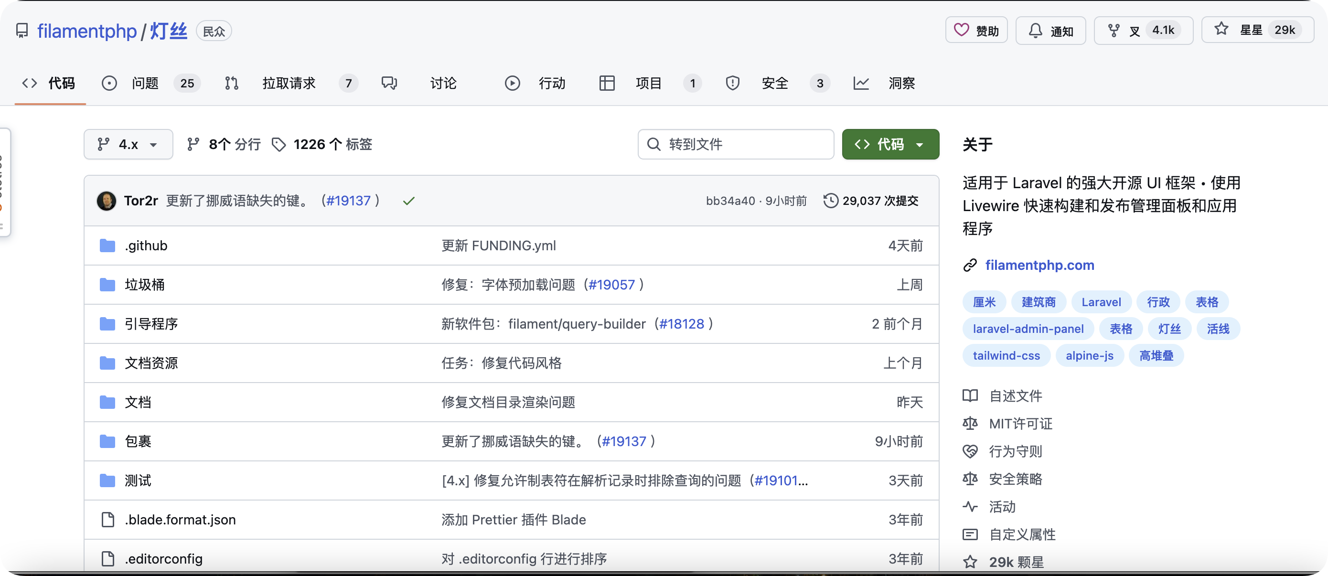Expand the 4.x branch selector dropdown

coord(129,145)
